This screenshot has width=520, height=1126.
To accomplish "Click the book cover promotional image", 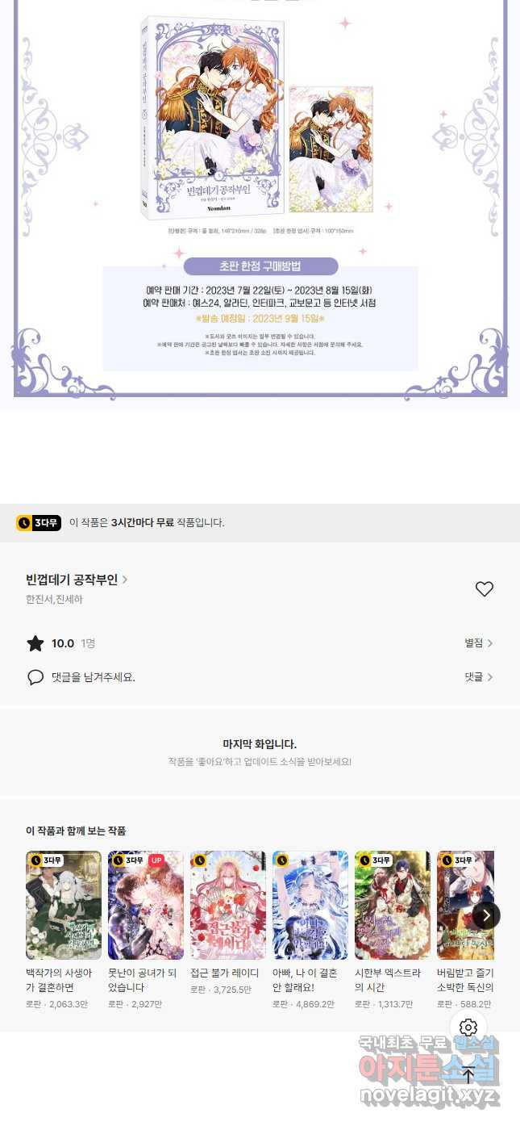I will (212, 115).
